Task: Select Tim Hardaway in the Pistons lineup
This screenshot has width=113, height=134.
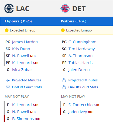Action: 82,49
